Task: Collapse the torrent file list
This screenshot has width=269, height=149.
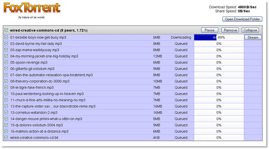Action: click(x=250, y=30)
